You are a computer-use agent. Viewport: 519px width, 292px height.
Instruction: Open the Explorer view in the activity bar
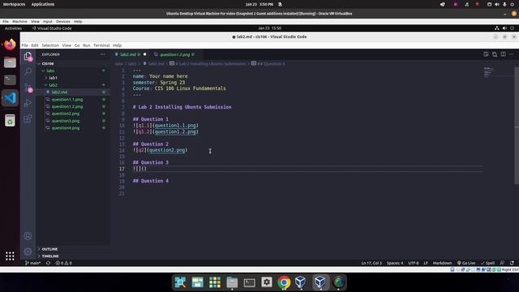(x=28, y=57)
